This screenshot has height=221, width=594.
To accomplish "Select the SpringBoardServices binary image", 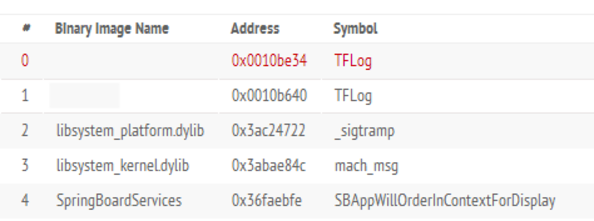I will pyautogui.click(x=119, y=200).
